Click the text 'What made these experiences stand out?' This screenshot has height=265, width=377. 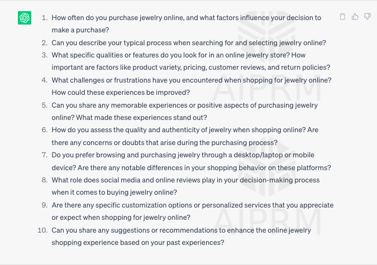(x=142, y=118)
